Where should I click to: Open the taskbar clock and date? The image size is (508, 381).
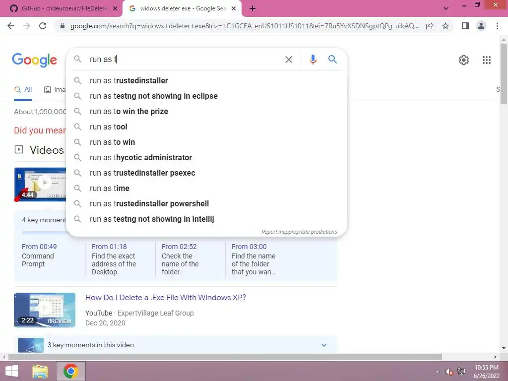coord(486,372)
